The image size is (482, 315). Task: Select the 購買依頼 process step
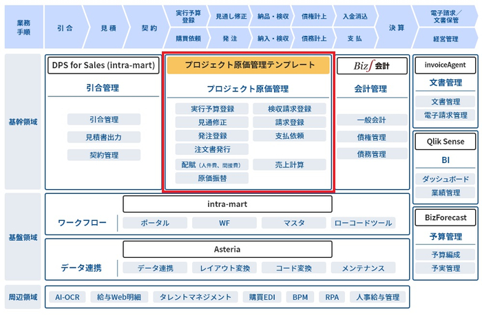[x=188, y=39]
